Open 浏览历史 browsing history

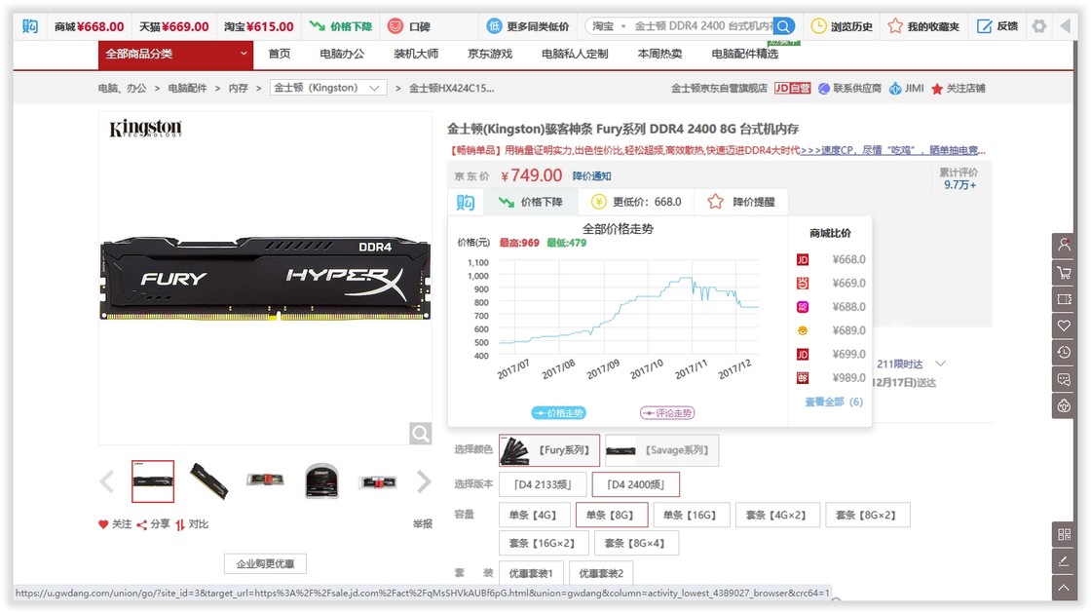[x=842, y=26]
